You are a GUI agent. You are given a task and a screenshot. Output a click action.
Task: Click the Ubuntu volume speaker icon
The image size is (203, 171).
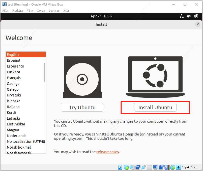click(x=189, y=16)
